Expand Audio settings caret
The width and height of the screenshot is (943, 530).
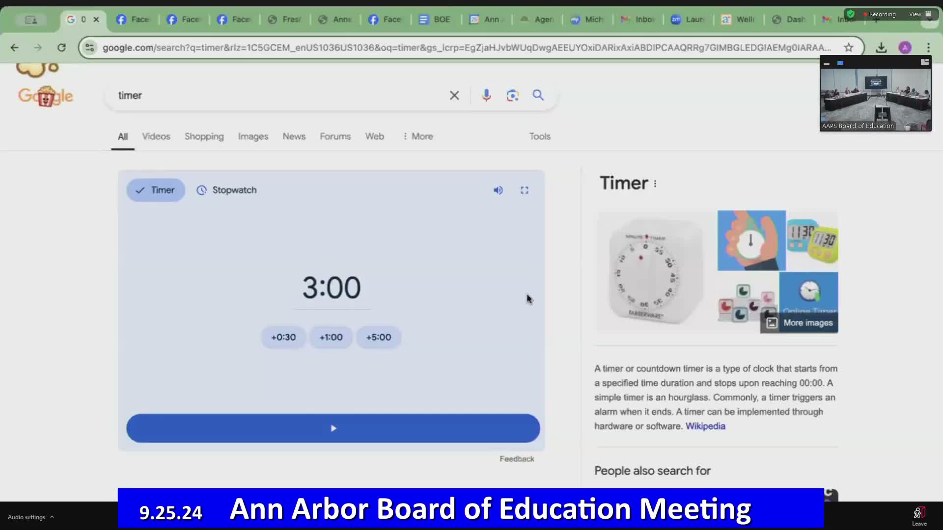coord(52,517)
